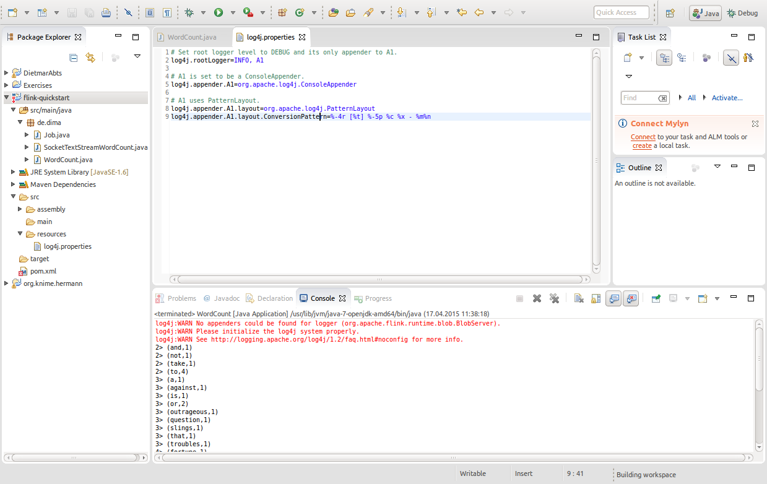Image resolution: width=767 pixels, height=484 pixels.
Task: Click Pin Console icon
Action: pos(656,298)
